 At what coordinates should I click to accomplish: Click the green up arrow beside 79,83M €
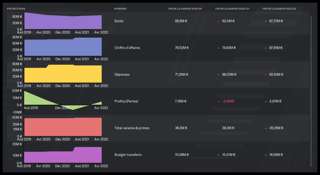click(x=218, y=48)
